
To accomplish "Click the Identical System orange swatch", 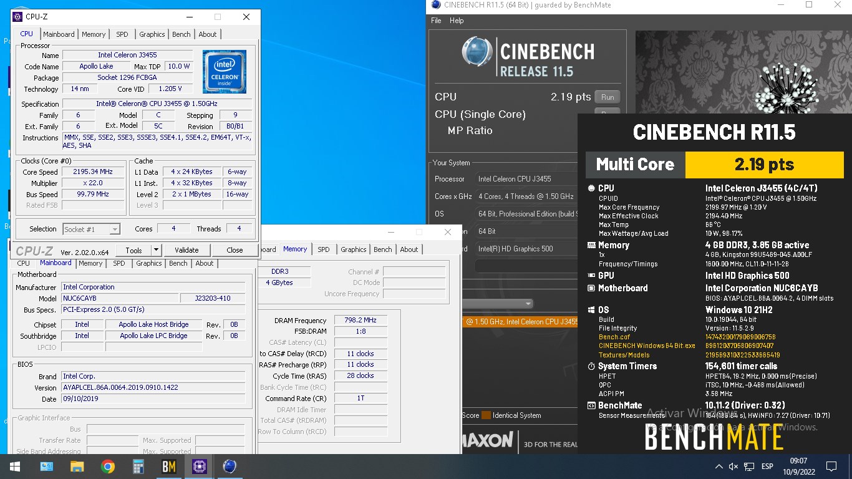I will [486, 415].
